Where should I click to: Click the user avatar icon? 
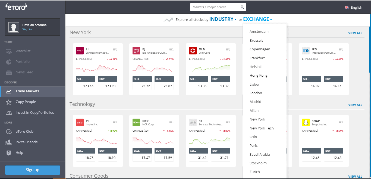(x=14, y=27)
